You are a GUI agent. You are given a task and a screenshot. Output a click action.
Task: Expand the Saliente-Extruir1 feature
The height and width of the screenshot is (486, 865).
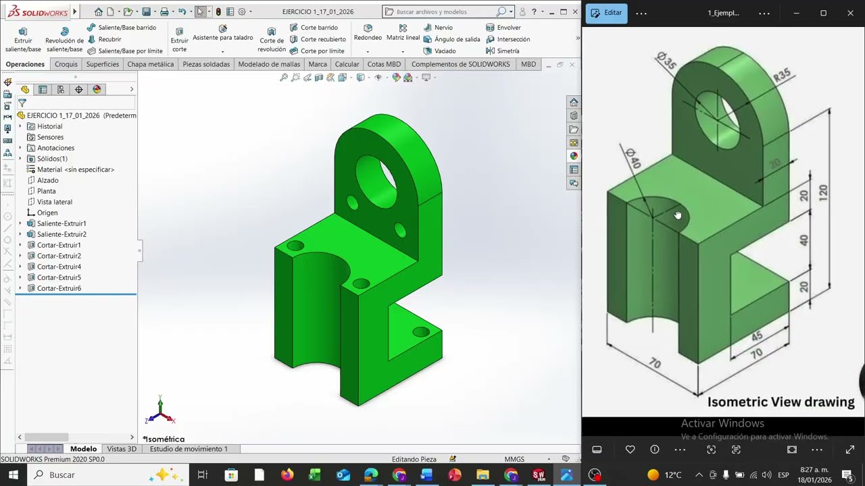coord(20,223)
